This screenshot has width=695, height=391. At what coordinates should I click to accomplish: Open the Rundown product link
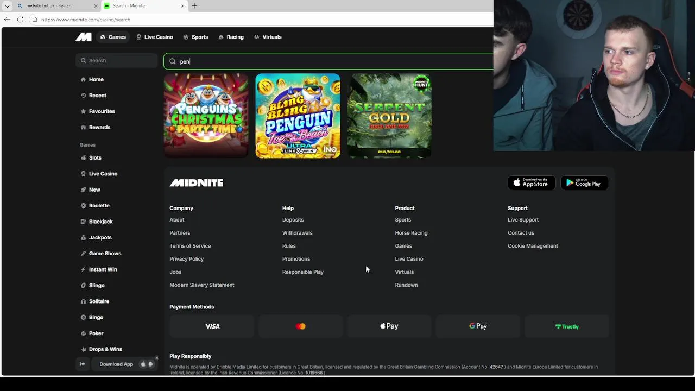[x=406, y=285]
